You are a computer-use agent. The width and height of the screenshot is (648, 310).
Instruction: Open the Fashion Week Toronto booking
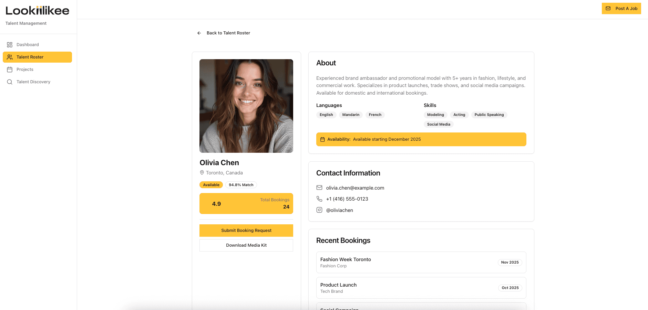(421, 262)
